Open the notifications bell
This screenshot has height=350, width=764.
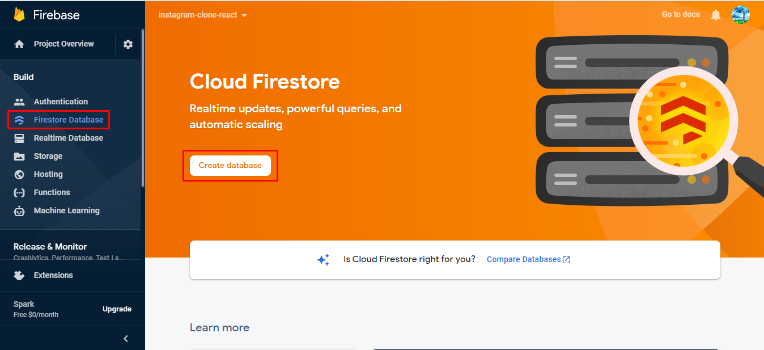715,14
